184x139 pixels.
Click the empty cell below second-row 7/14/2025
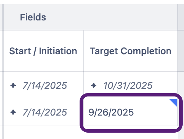click(x=43, y=133)
